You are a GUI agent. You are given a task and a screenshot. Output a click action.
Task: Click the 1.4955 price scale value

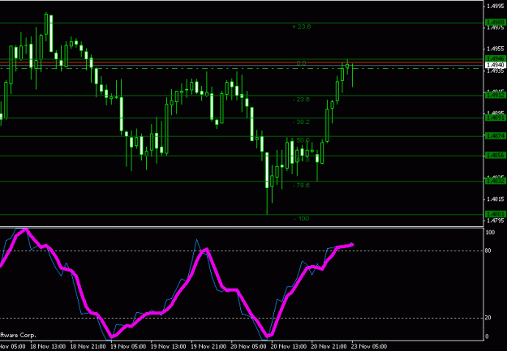(x=496, y=49)
